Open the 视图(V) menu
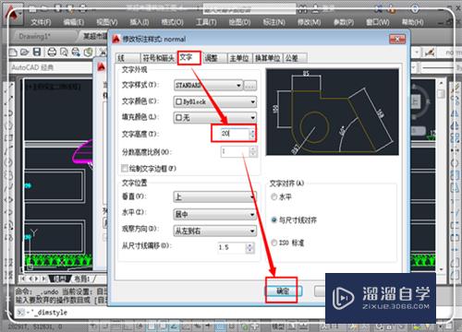Viewport: 462px width, 332px height. tap(107, 22)
